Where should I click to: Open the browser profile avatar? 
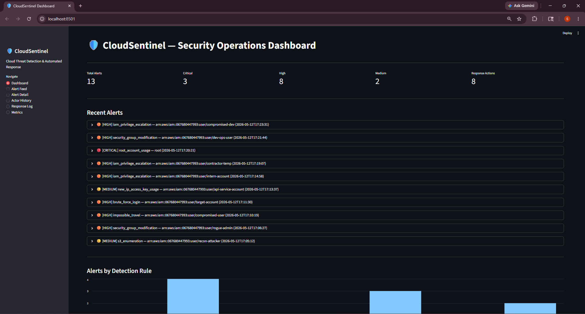coord(567,19)
